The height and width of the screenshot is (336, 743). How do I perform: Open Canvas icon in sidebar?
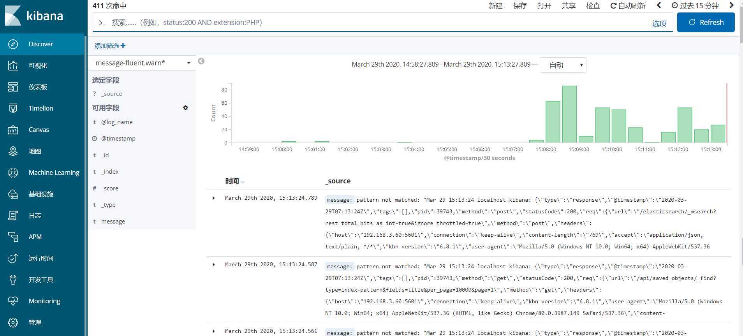[x=13, y=130]
